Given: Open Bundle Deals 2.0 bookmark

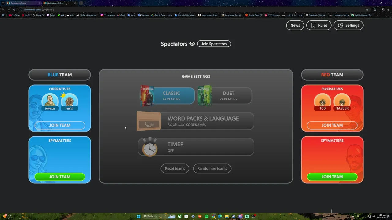Looking at the screenshot, I should point(254,15).
